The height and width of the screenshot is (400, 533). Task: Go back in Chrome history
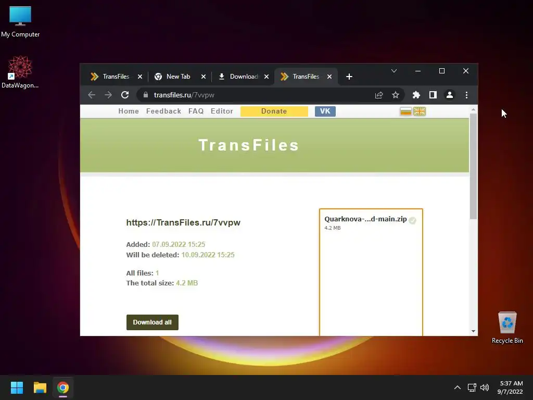tap(92, 95)
